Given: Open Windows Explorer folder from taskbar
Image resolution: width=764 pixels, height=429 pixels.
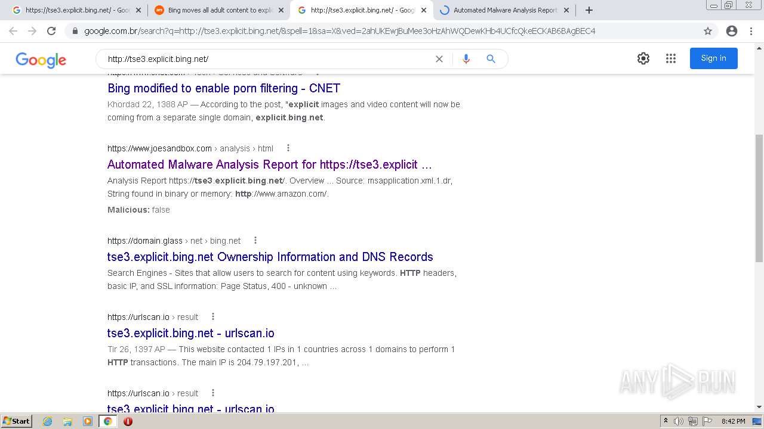Looking at the screenshot, I should pos(67,421).
